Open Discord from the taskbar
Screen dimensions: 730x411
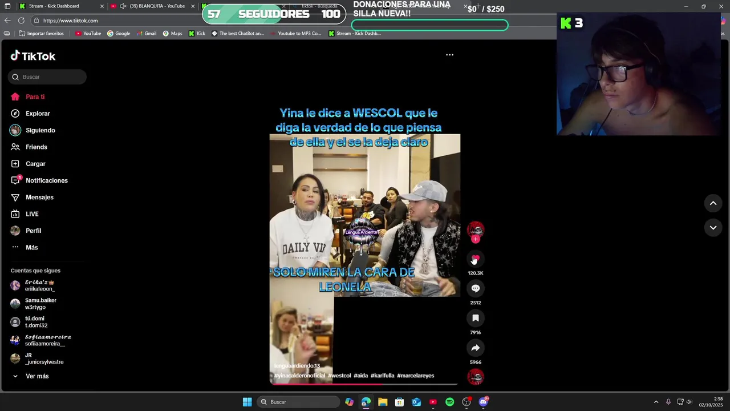(x=484, y=402)
